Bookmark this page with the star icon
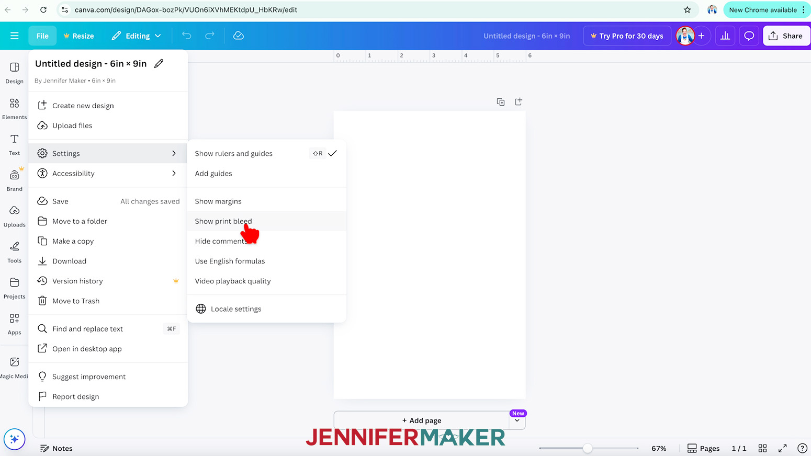Viewport: 811px width, 456px height. coord(687,9)
